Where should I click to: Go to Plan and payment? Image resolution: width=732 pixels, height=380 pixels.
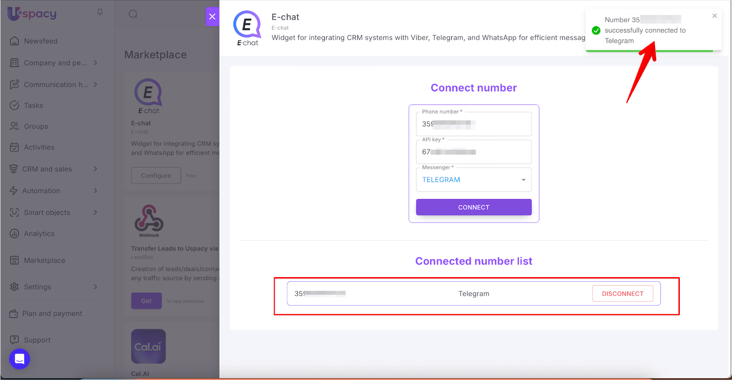[x=52, y=314]
